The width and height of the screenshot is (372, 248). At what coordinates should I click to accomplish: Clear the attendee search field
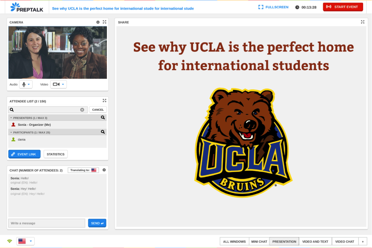coord(82,110)
